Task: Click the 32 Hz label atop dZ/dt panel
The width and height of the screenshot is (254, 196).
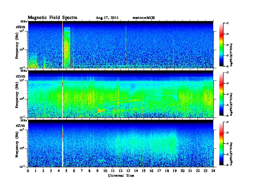Action: (x=23, y=120)
